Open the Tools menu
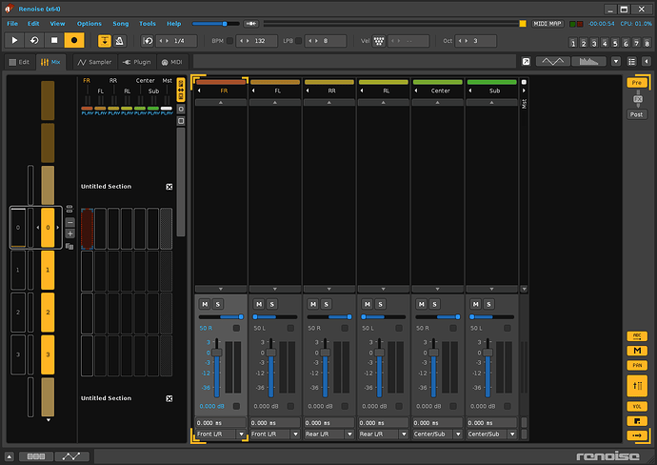 pyautogui.click(x=147, y=24)
